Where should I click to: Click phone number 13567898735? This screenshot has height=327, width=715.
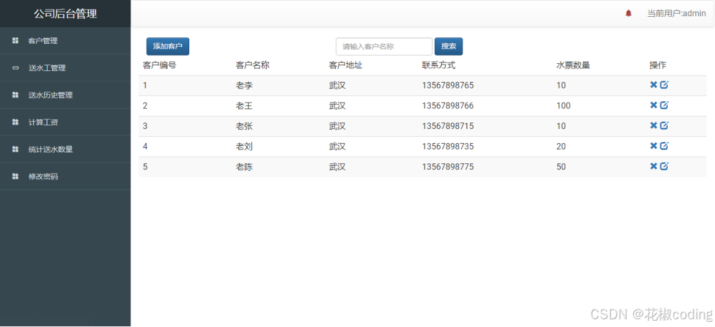point(448,146)
